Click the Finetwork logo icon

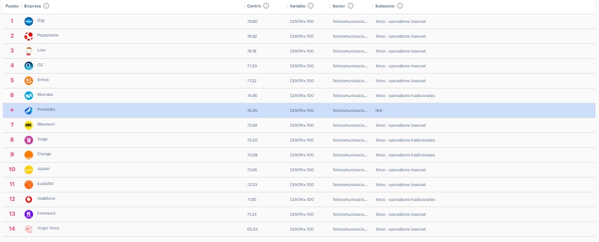pos(29,214)
